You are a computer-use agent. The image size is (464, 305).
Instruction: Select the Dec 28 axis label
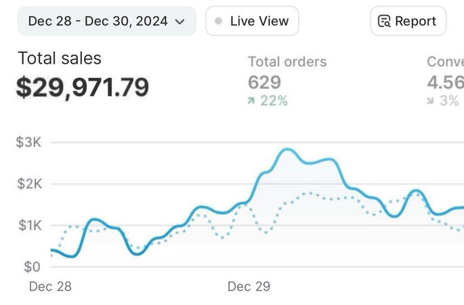click(x=50, y=287)
